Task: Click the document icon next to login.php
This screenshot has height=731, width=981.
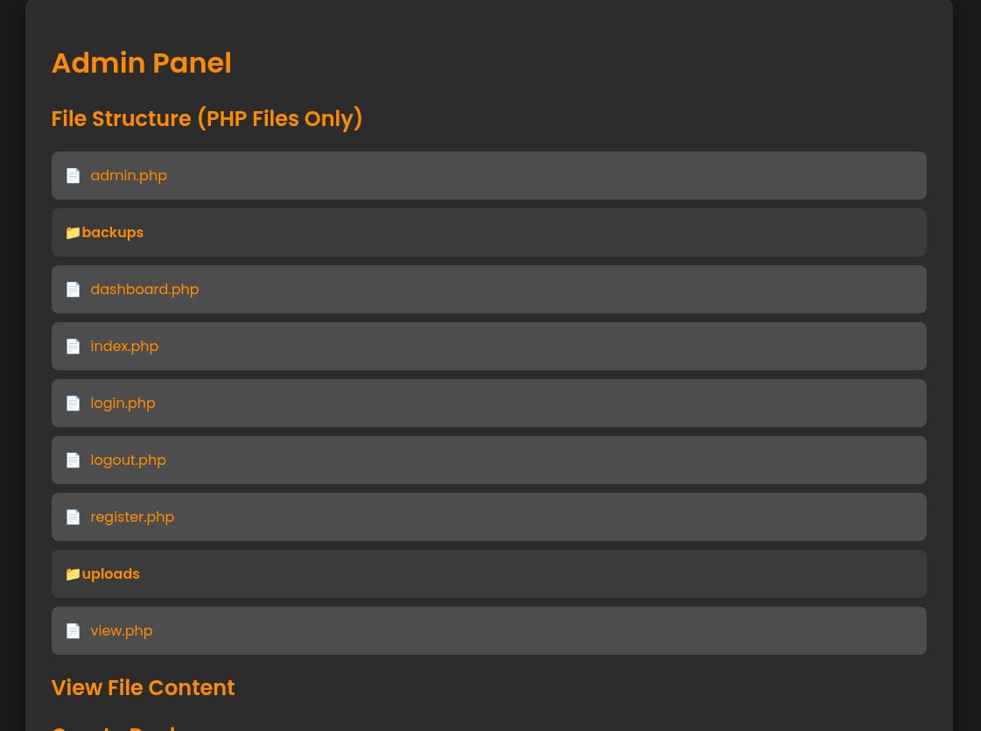Action: pos(74,404)
